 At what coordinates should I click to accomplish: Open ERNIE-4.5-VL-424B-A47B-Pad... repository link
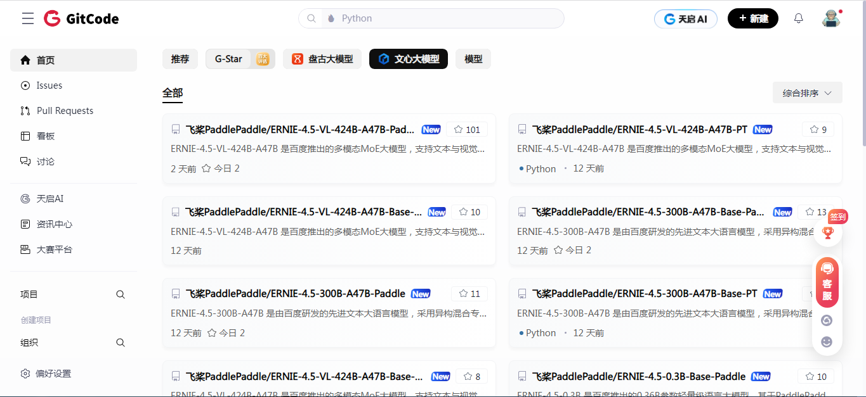300,130
